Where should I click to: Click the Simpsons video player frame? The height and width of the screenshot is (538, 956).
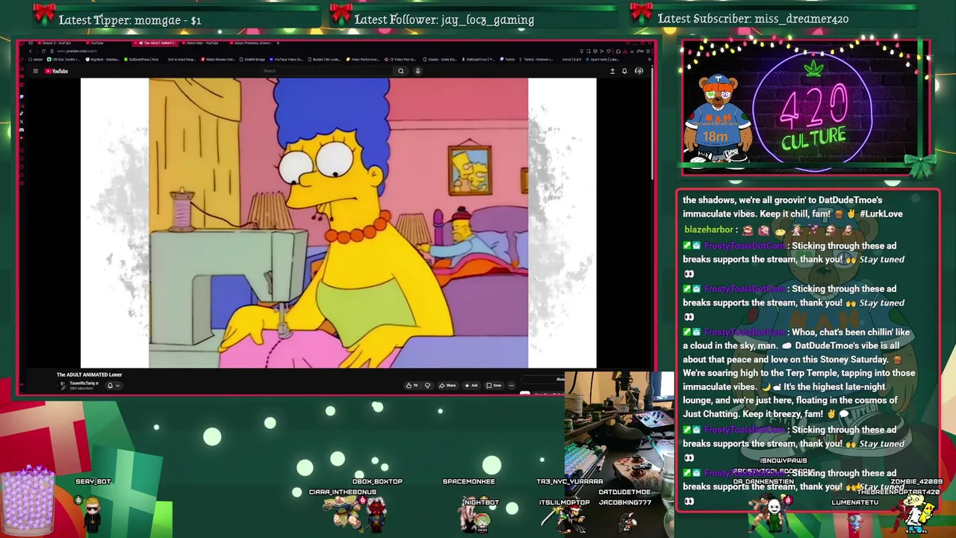pyautogui.click(x=338, y=223)
